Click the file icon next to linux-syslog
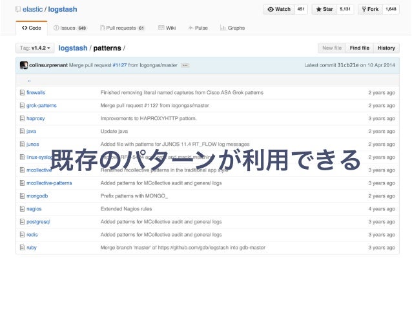The height and width of the screenshot is (309, 412). click(x=23, y=157)
